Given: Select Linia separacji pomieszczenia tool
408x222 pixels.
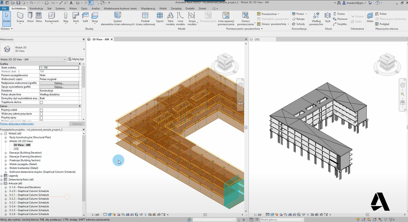Looking at the screenshot, I should [x=226, y=19].
